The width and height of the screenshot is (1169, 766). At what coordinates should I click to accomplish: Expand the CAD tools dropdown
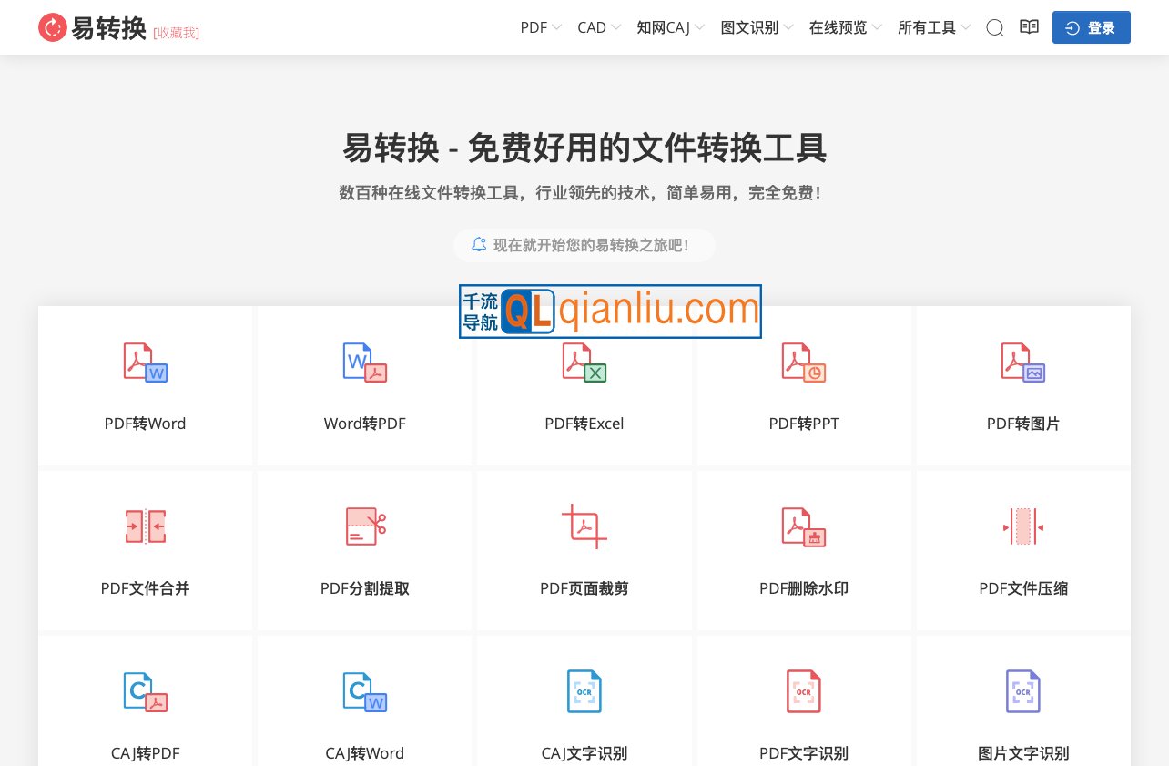(597, 27)
